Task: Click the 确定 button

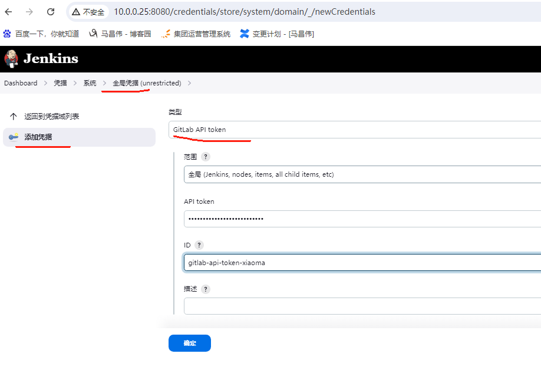Action: (190, 343)
